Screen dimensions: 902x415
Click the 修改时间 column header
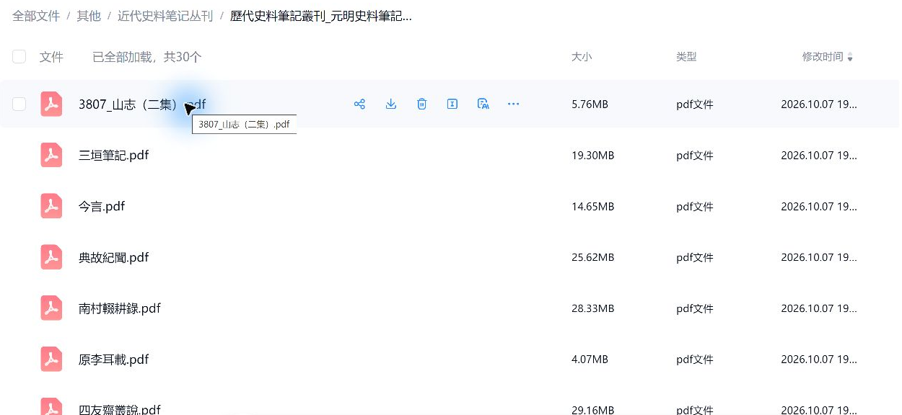[823, 57]
